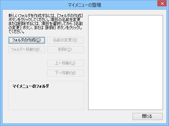This screenshot has width=169, height=126.
Task: Click the disabled 削除(D) button
Action: (x=65, y=49)
